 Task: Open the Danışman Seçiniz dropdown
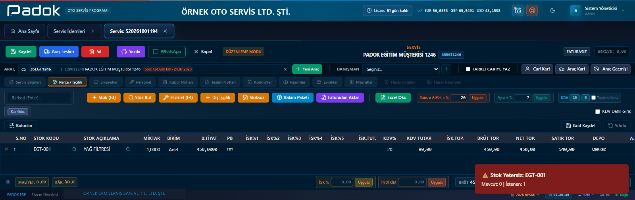click(402, 69)
